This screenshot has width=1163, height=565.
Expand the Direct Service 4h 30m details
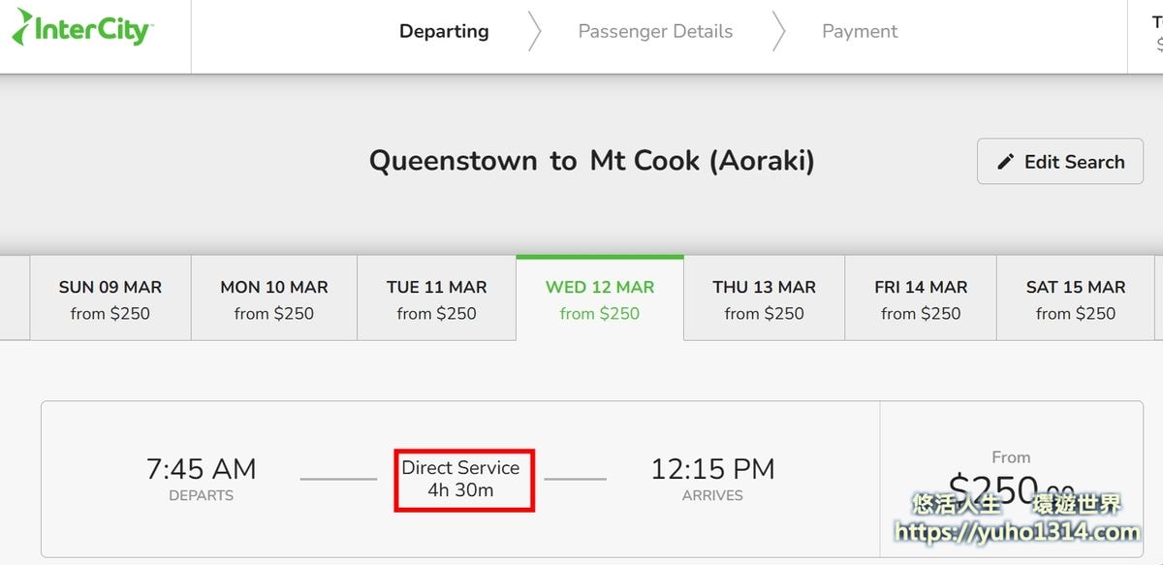click(461, 479)
